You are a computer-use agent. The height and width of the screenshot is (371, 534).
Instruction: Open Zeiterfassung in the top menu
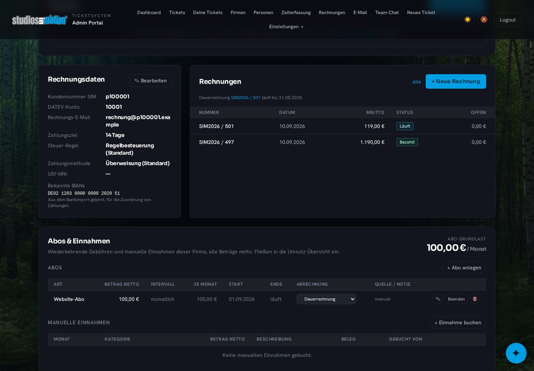point(296,13)
